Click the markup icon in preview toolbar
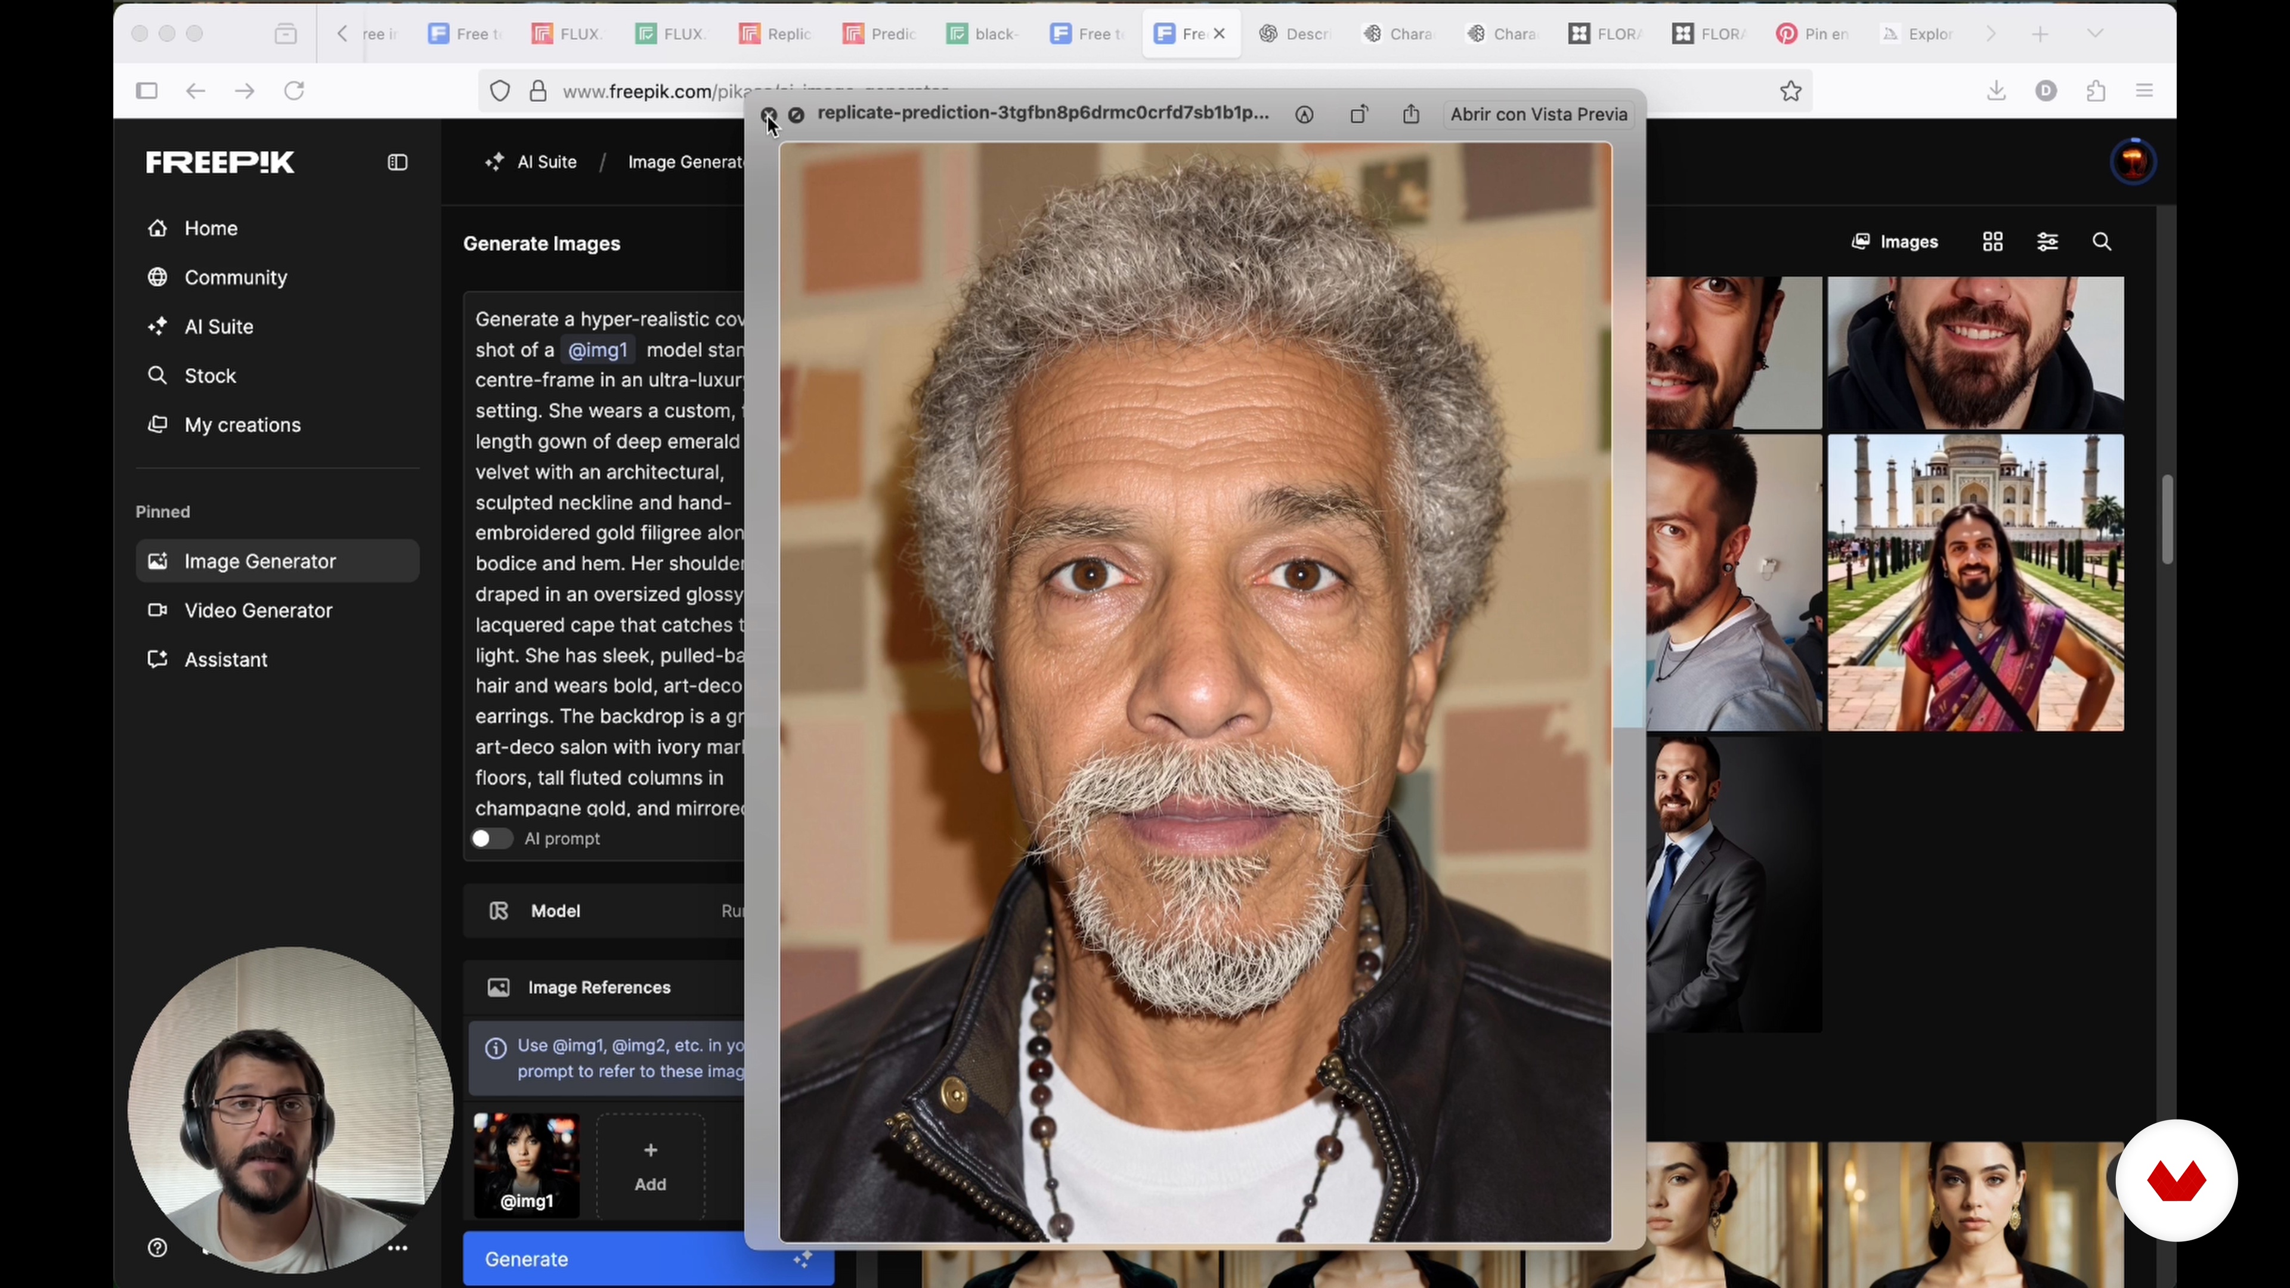 coord(1304,114)
